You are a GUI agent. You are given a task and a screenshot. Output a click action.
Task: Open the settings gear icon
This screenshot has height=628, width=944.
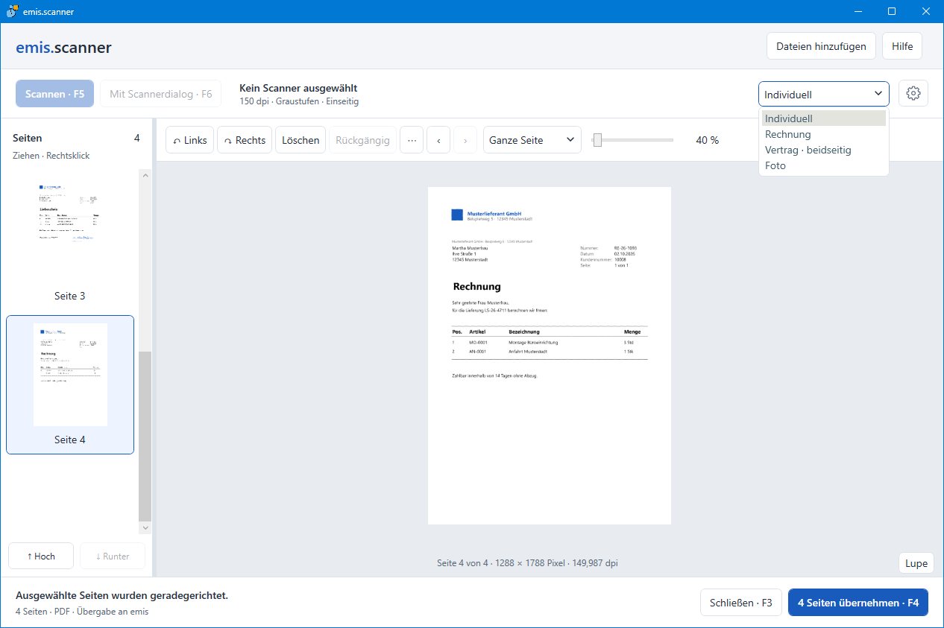[913, 94]
